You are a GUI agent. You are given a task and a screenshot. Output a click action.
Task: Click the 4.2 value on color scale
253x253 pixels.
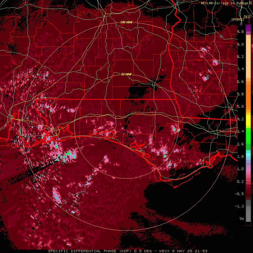click(x=240, y=119)
